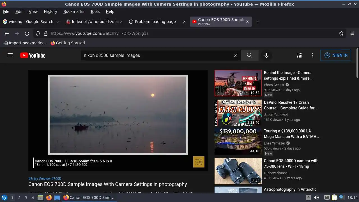Visit Enes Yilmazer channel

click(274, 143)
